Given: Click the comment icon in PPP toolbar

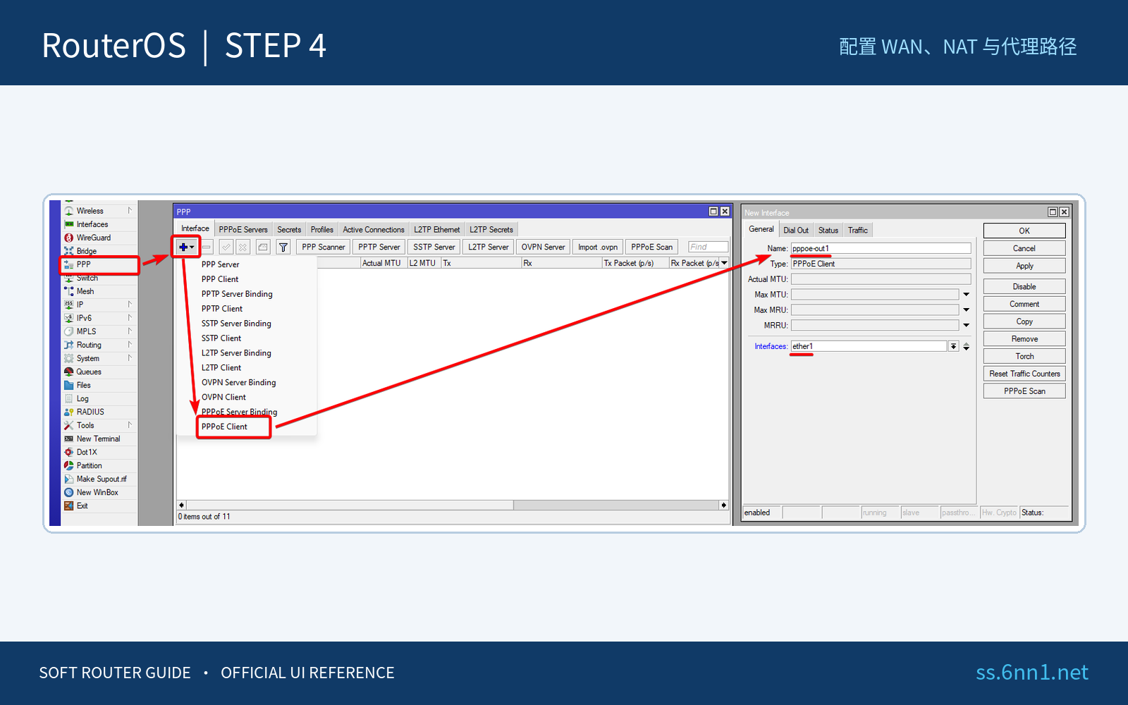Looking at the screenshot, I should click(x=263, y=247).
